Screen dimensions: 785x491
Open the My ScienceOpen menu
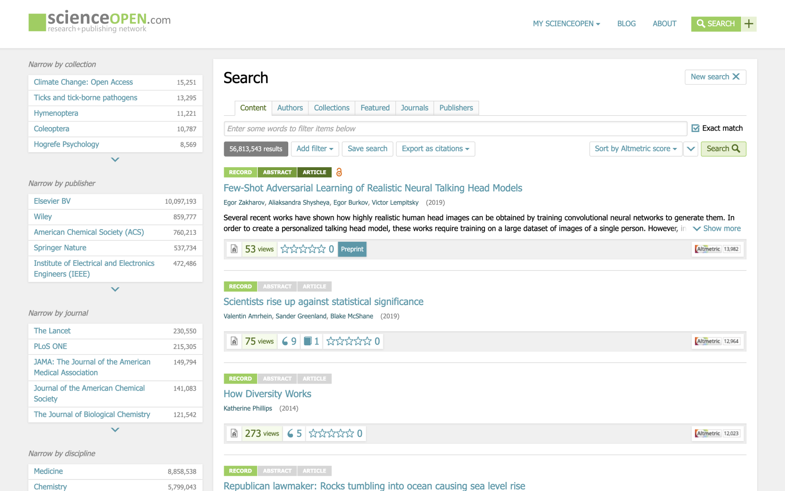[566, 24]
